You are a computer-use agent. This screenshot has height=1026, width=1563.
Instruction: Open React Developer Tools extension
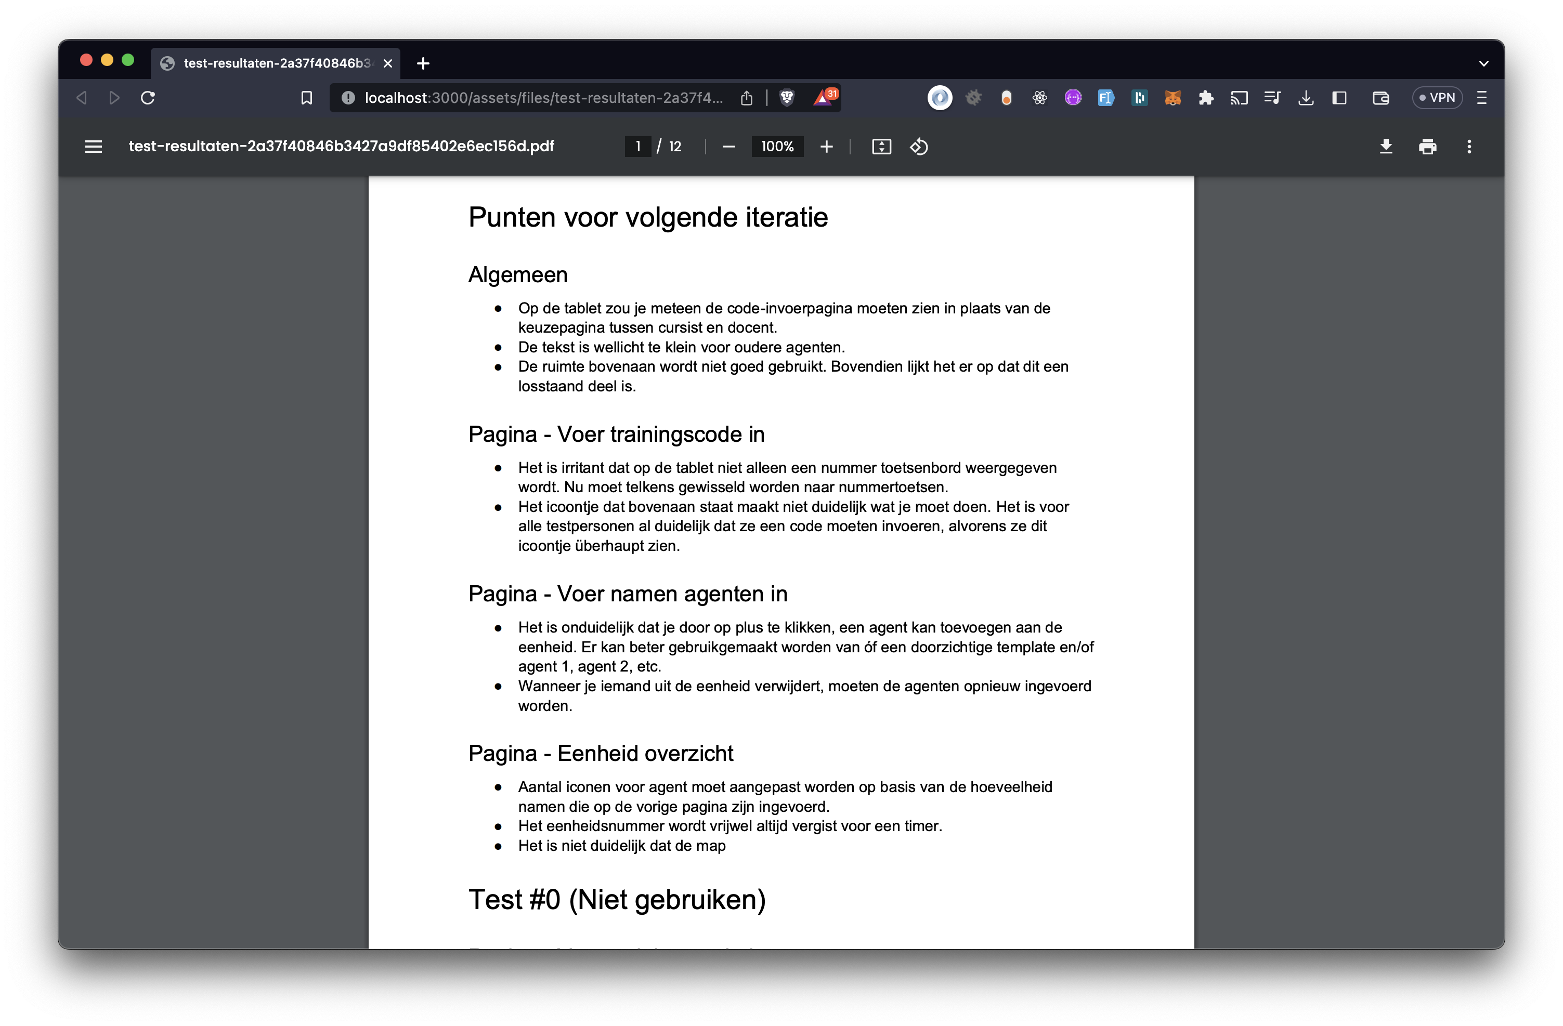1039,97
